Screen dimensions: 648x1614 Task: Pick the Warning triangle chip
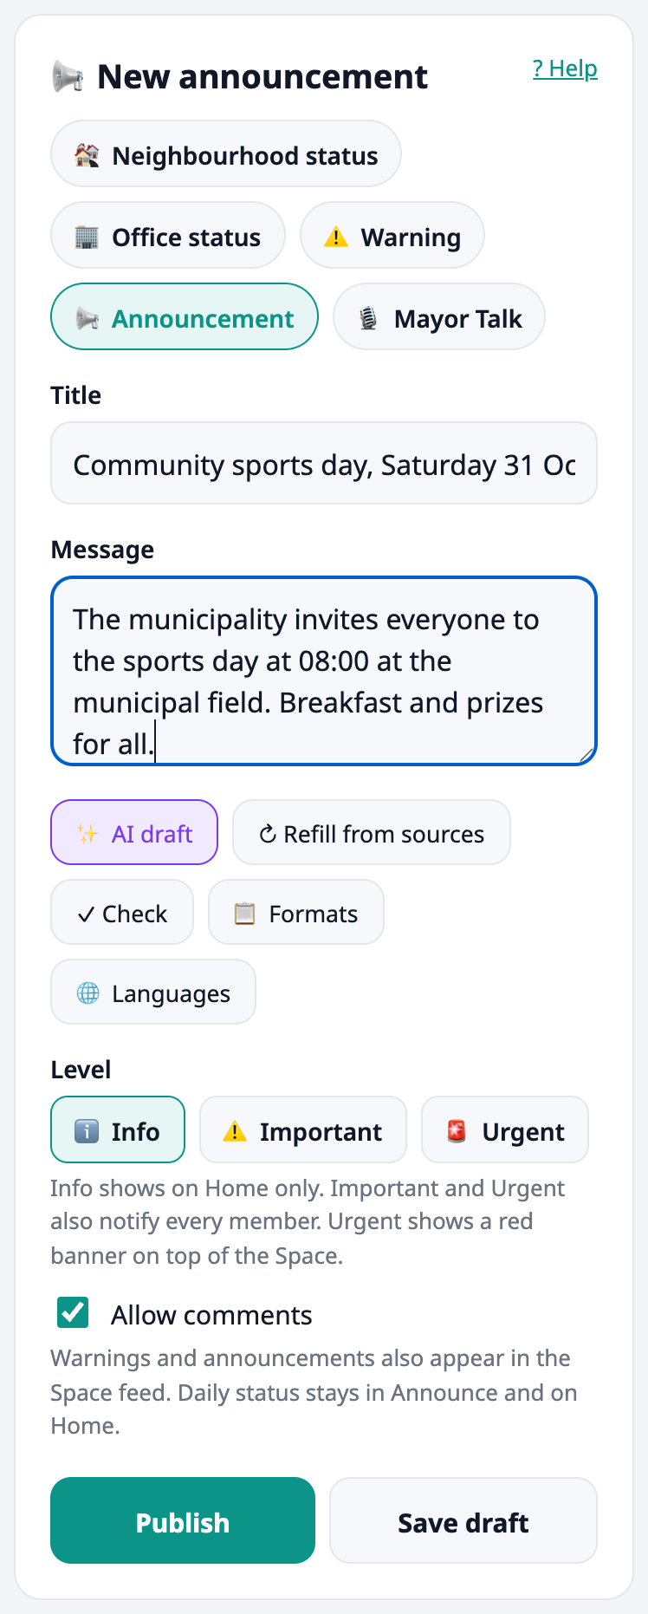tap(392, 236)
